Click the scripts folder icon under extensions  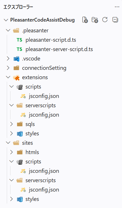click(20, 87)
